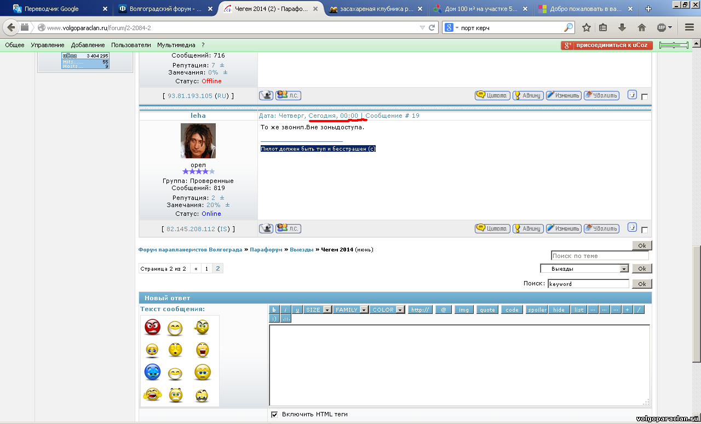Click the Удалить button in leha's post
This screenshot has width=701, height=424.
coord(601,228)
